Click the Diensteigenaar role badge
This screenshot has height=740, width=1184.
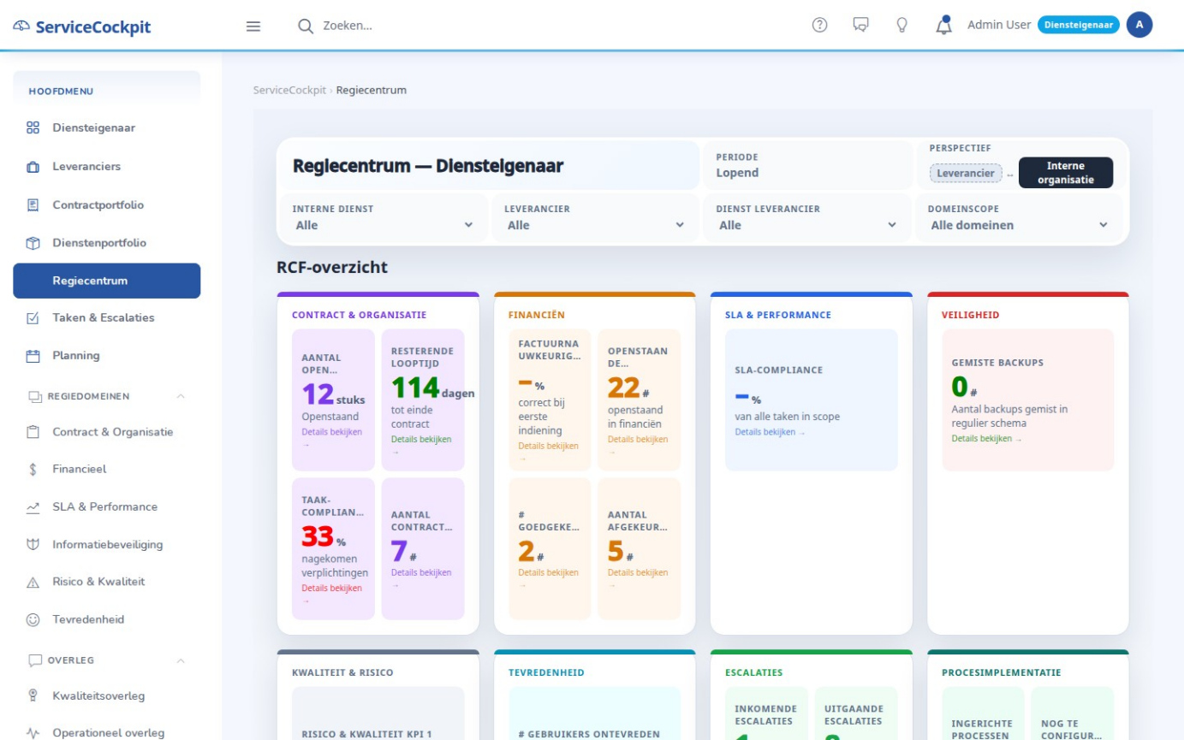tap(1079, 25)
